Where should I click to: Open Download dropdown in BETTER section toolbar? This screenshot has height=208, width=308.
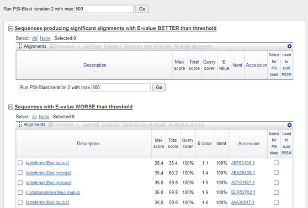[65, 46]
